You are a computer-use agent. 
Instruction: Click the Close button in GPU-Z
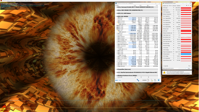click(189, 69)
